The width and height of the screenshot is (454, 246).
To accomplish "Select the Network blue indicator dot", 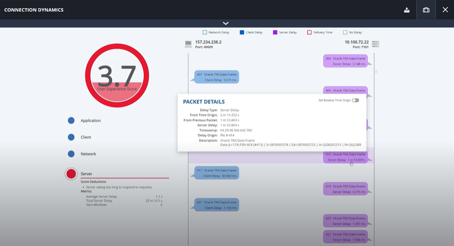I will [x=71, y=154].
